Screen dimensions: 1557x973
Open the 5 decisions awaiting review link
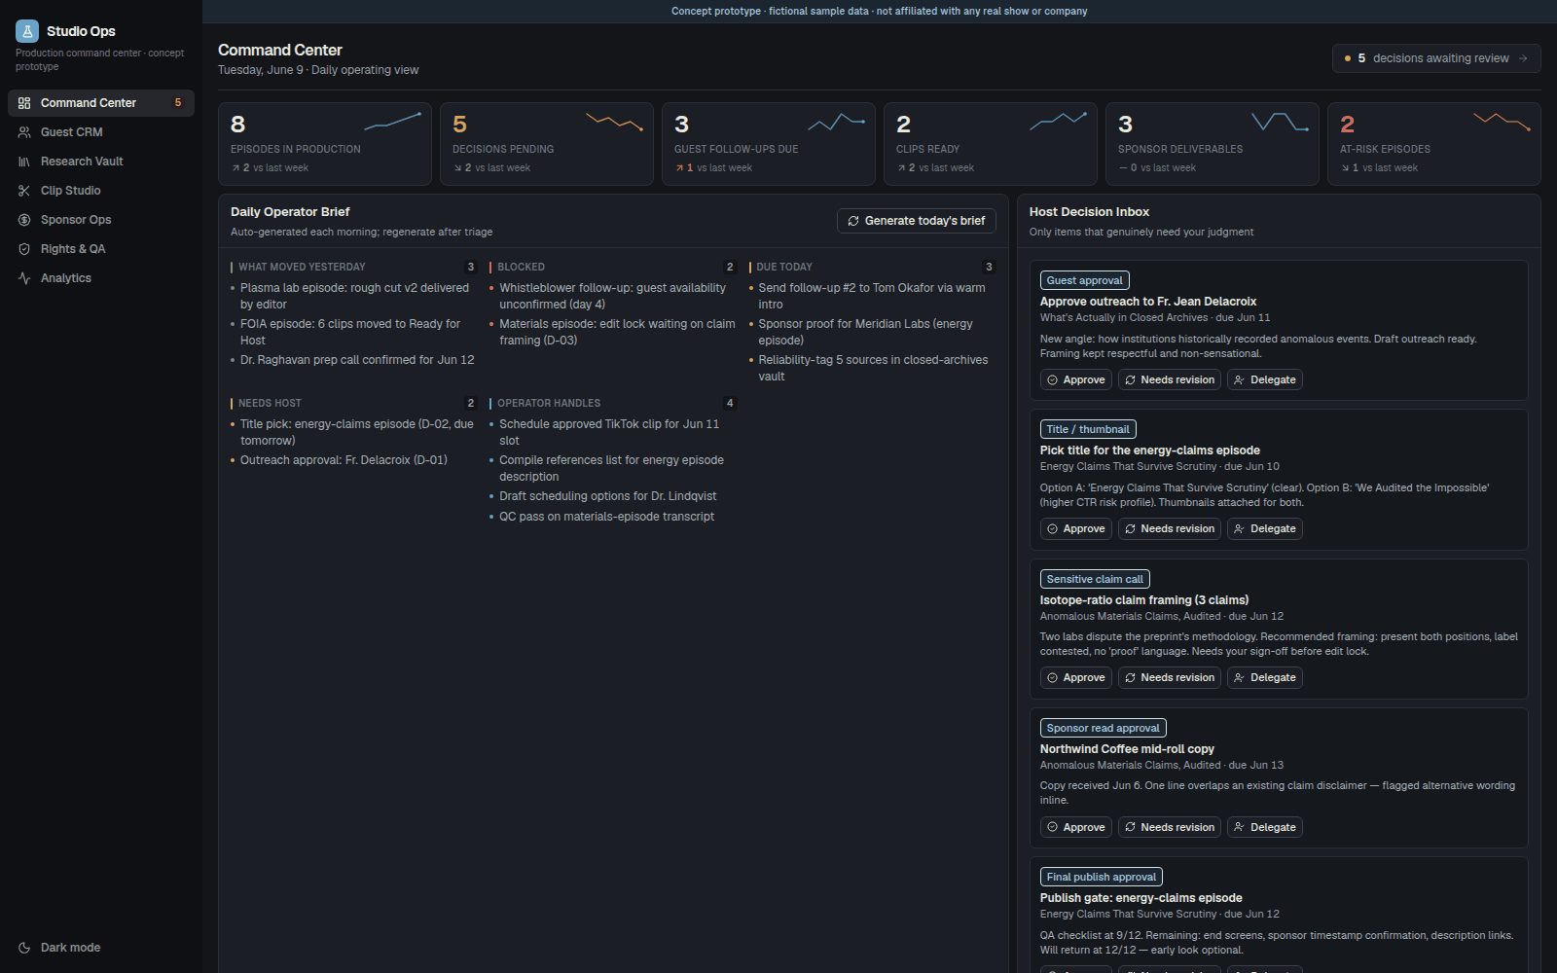(1436, 58)
